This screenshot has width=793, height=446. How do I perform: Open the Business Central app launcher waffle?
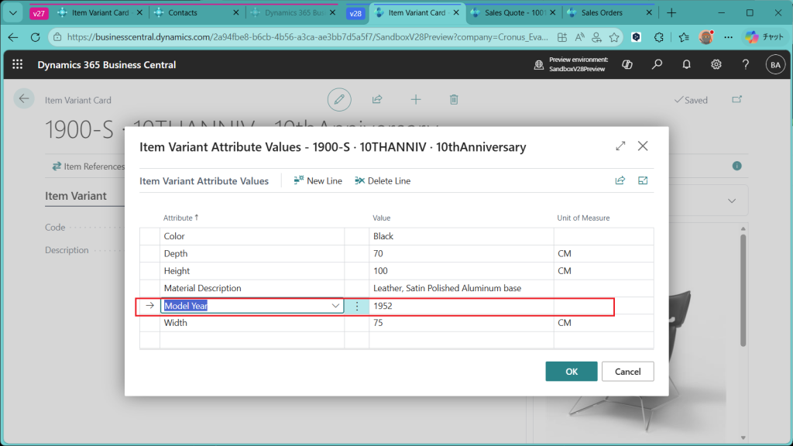18,65
